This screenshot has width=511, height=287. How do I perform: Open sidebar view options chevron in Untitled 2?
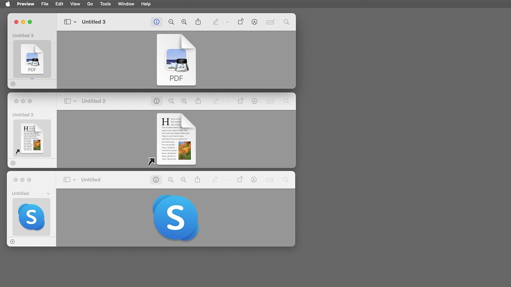[75, 101]
